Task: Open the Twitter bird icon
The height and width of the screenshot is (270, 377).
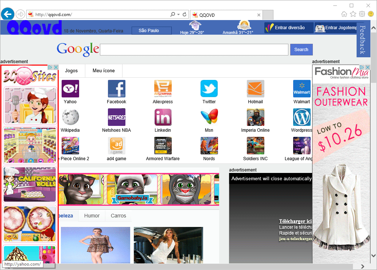Action: tap(209, 89)
